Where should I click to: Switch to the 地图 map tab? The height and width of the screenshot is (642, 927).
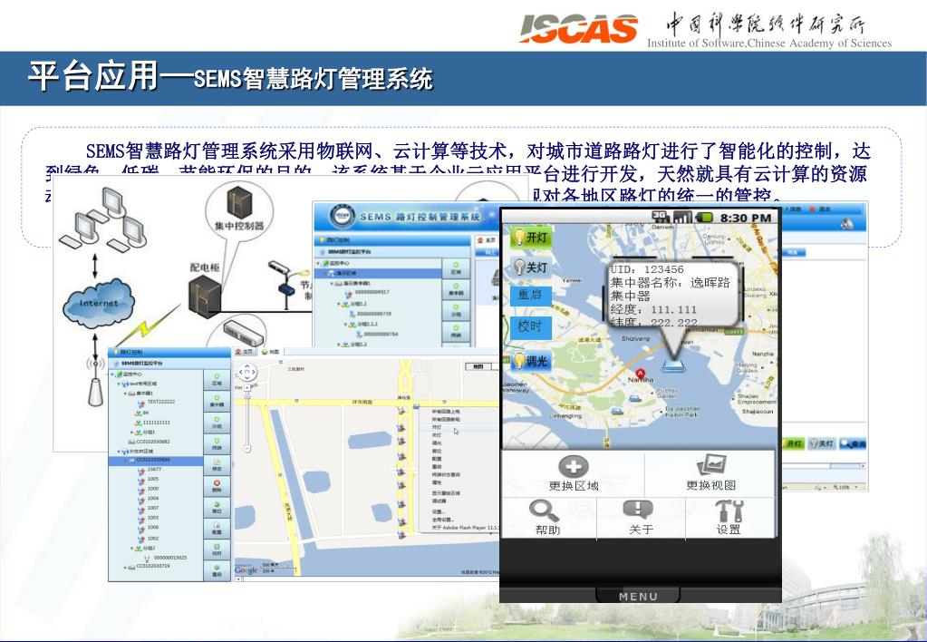tap(271, 352)
